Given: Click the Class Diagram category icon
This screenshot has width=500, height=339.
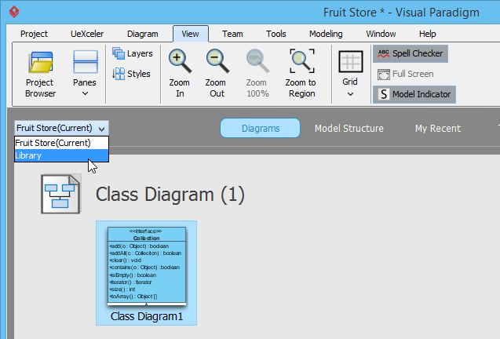Looking at the screenshot, I should point(61,194).
